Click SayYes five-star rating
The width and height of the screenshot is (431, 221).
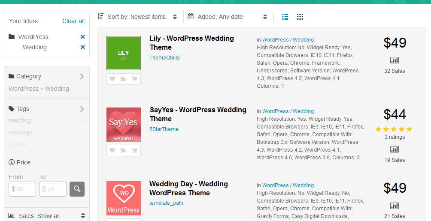394,129
